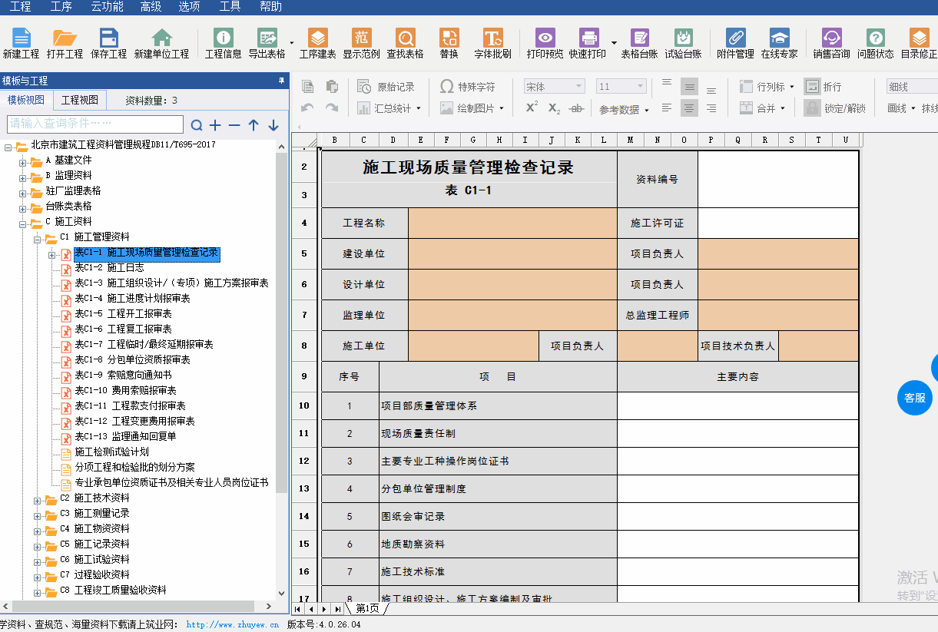This screenshot has height=632, width=938.
Task: Launch 打印预览 print preview
Action: [x=545, y=43]
